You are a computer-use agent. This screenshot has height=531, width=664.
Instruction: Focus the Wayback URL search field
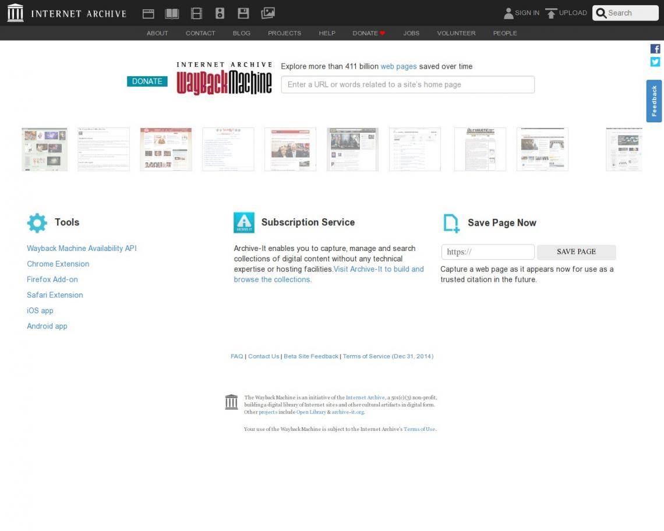pyautogui.click(x=408, y=84)
